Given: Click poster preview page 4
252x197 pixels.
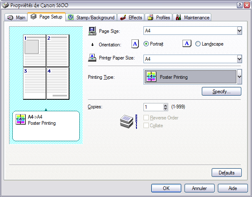Looking at the screenshot, I should (58, 83).
